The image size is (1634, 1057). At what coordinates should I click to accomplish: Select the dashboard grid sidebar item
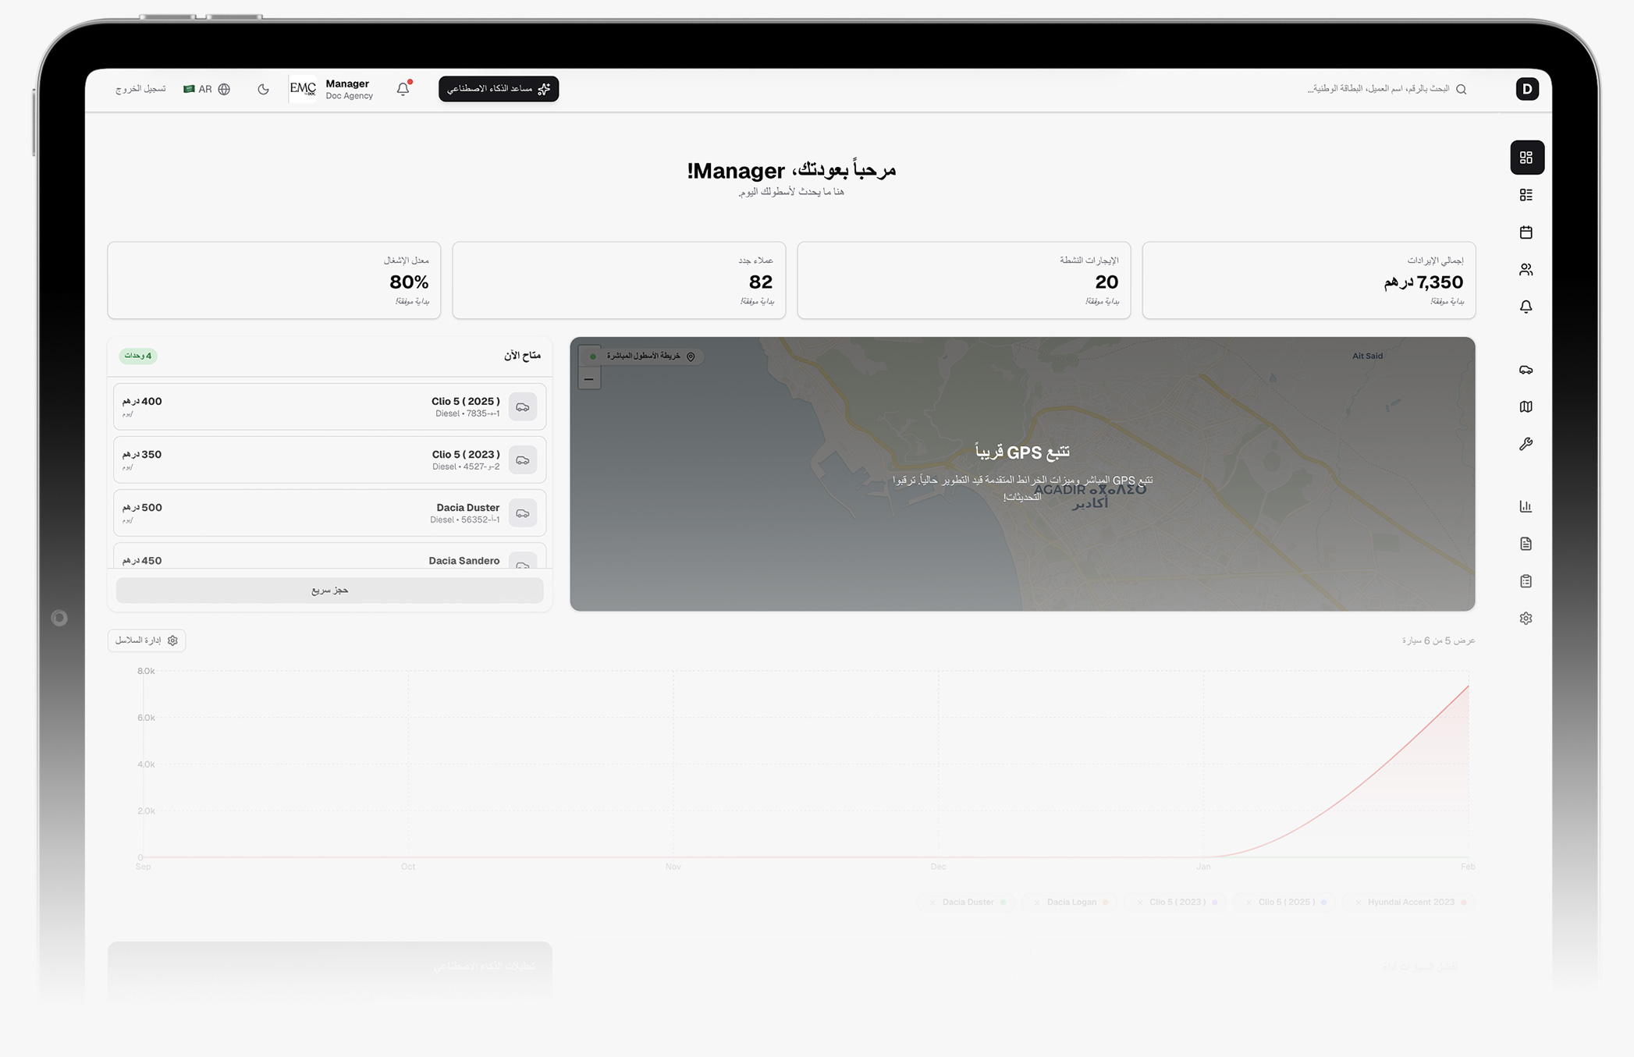pyautogui.click(x=1526, y=158)
